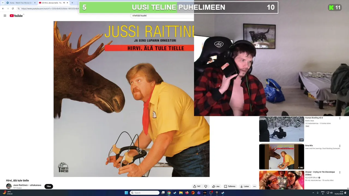The width and height of the screenshot is (349, 196).
Task: Open Epic Games Launcher from the taskbar
Action: point(217,193)
